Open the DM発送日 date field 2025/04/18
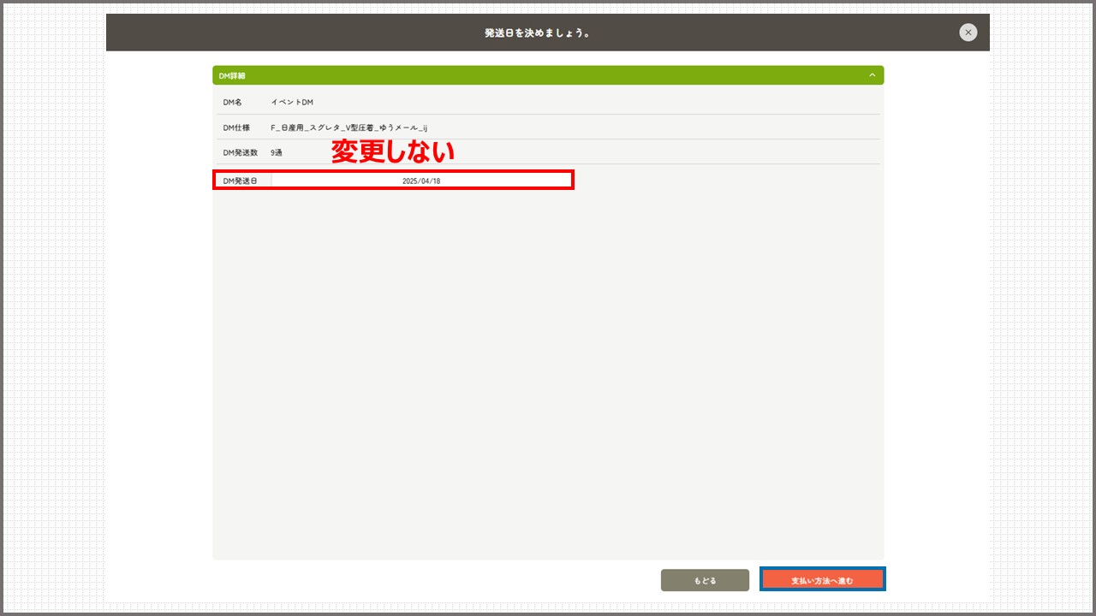This screenshot has height=616, width=1096. (421, 181)
